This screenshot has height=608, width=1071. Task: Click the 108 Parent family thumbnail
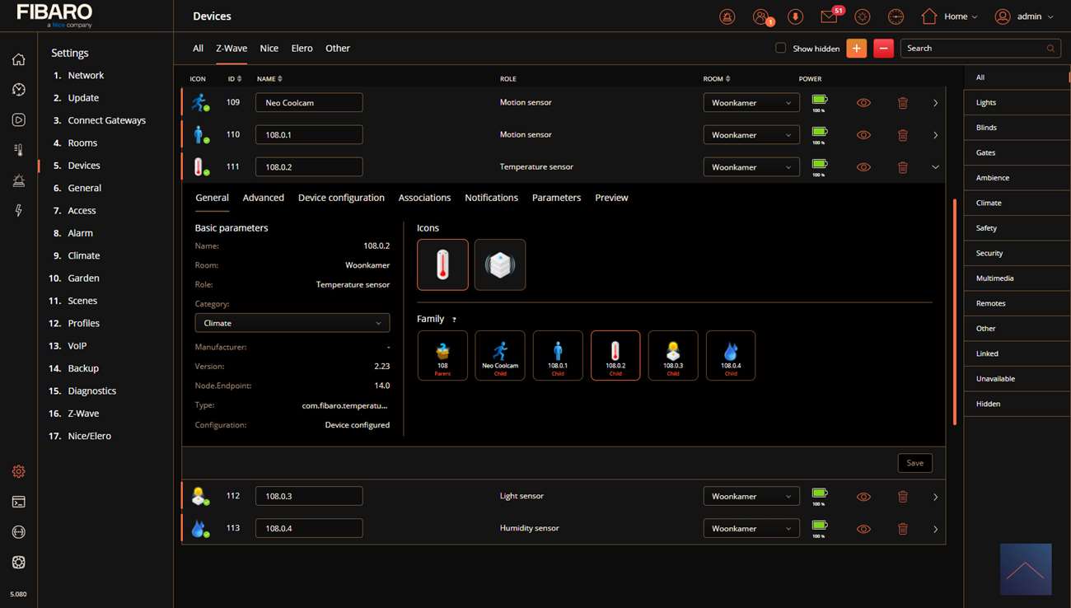(x=442, y=355)
